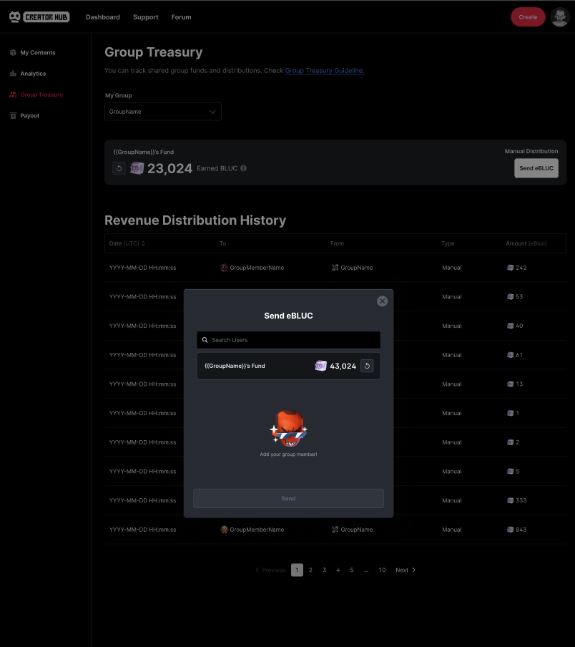Refresh the fund balance in the modal
This screenshot has height=647, width=575.
[x=367, y=366]
